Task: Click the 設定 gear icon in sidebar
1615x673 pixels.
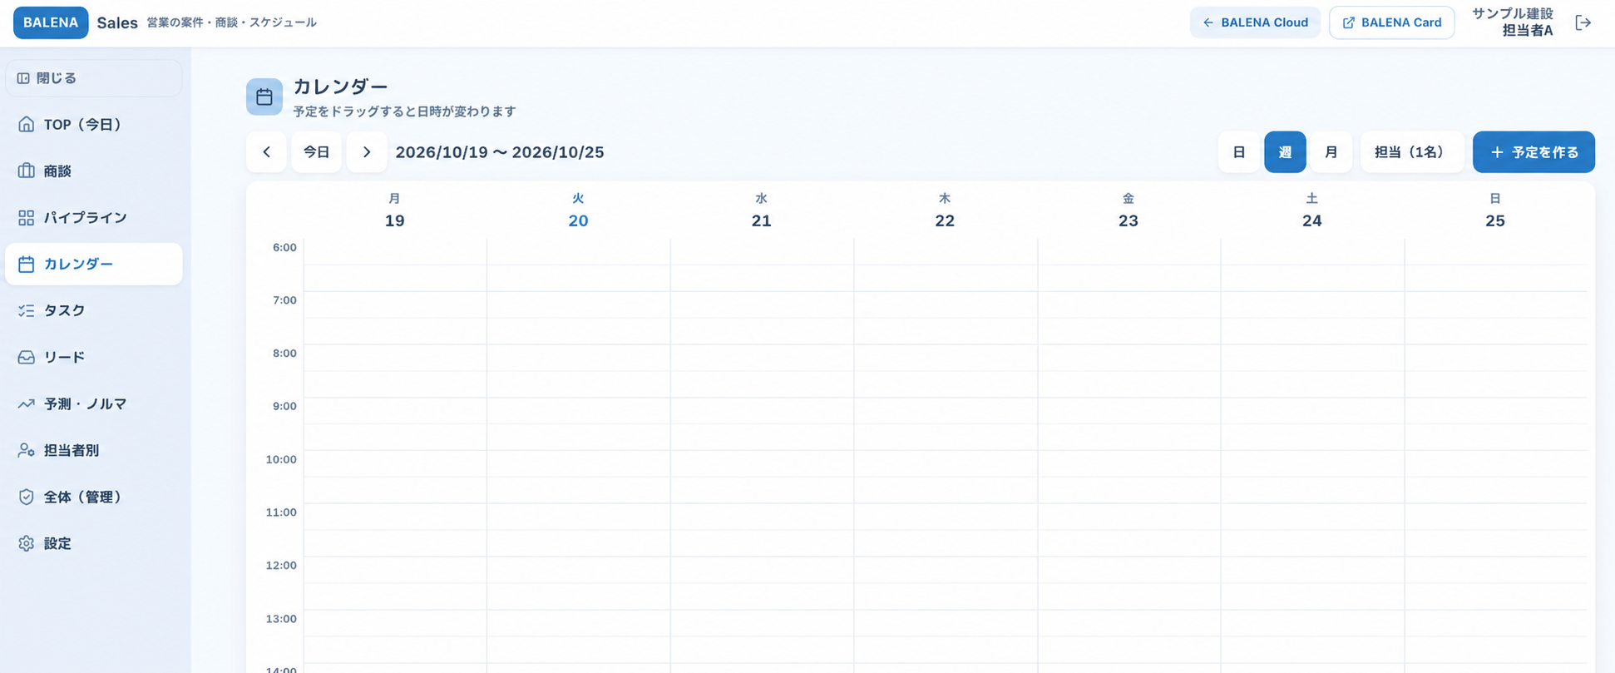Action: pyautogui.click(x=27, y=544)
